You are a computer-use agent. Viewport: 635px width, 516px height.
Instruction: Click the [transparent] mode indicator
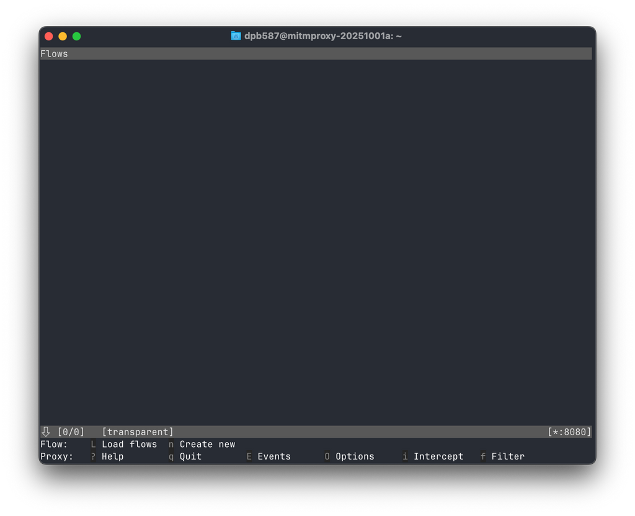138,432
